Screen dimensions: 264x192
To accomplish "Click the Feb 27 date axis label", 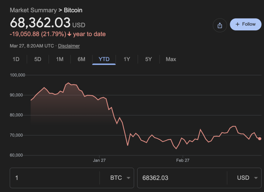I will click(183, 161).
